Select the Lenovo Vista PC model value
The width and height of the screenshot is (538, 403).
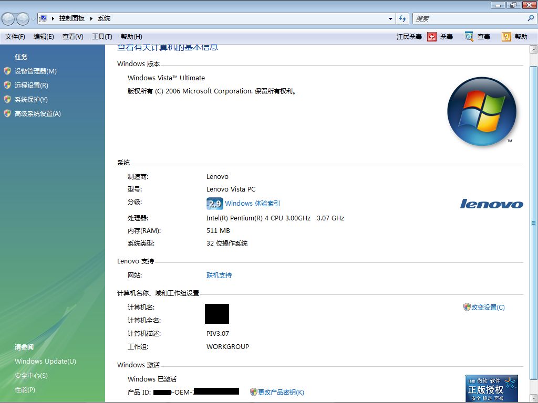coord(231,189)
